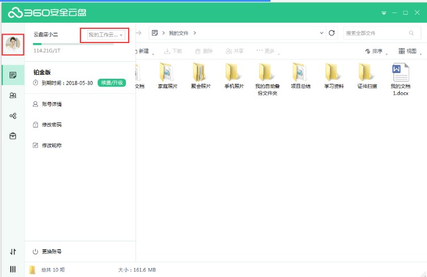Click the three-bars icon at sidebar bottom
427x277 pixels.
(13, 269)
